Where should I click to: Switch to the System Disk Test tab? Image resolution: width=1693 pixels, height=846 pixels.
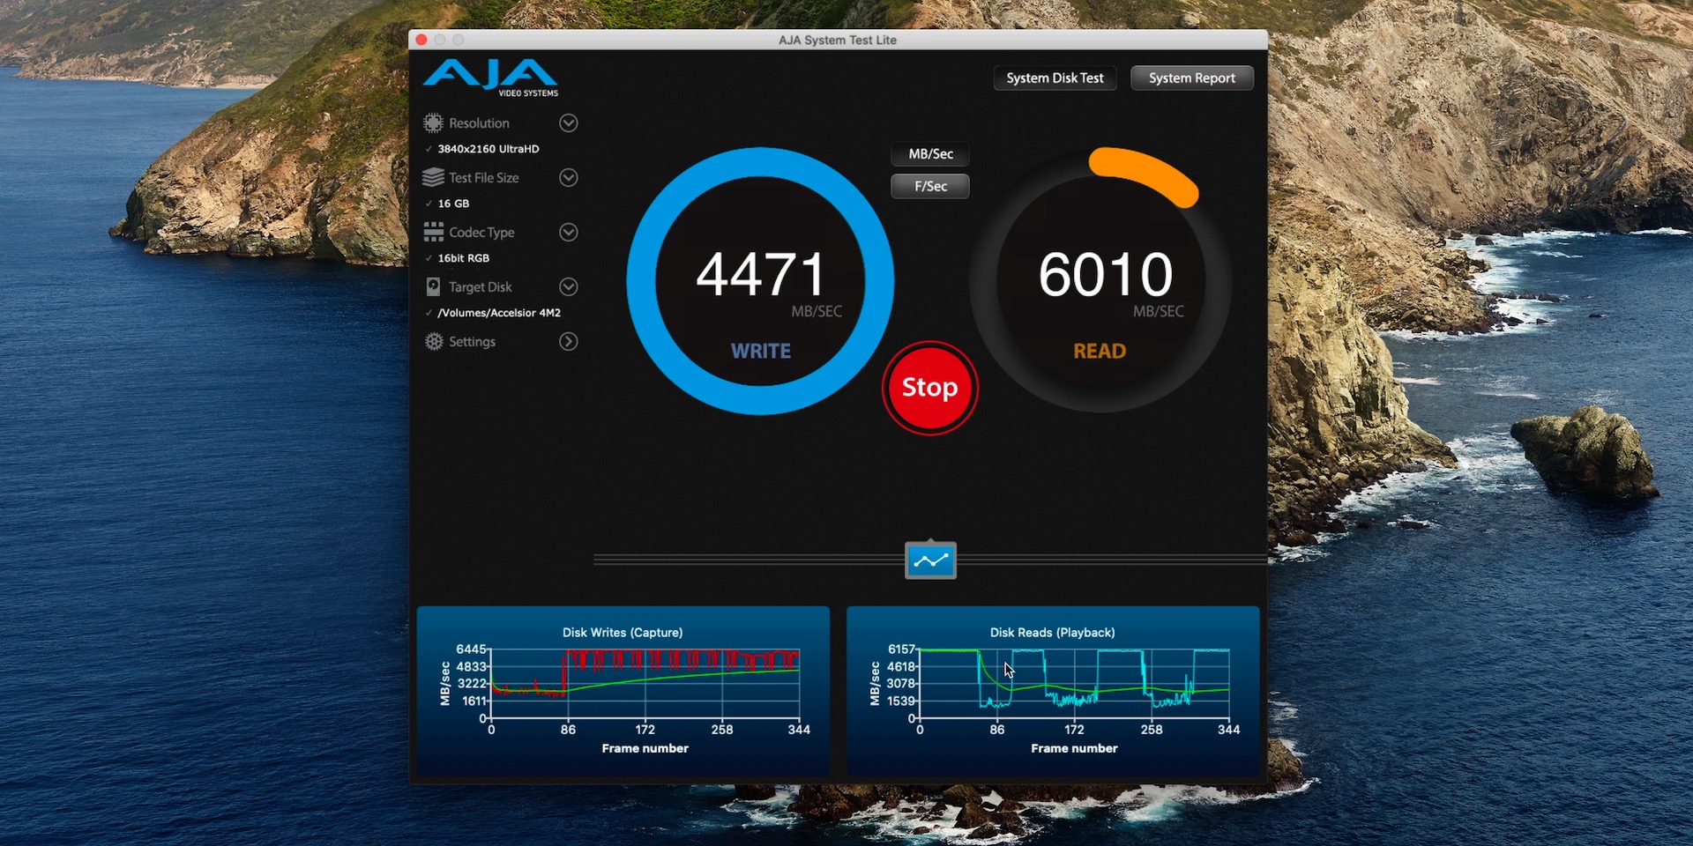(x=1054, y=78)
